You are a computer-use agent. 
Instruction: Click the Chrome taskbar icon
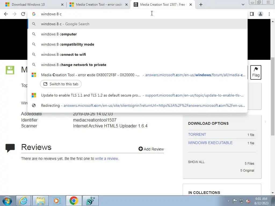[x=74, y=201]
